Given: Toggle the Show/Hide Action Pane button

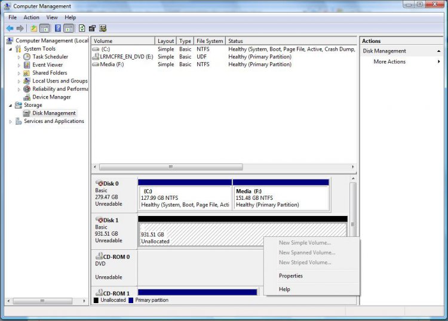Looking at the screenshot, I should click(69, 28).
